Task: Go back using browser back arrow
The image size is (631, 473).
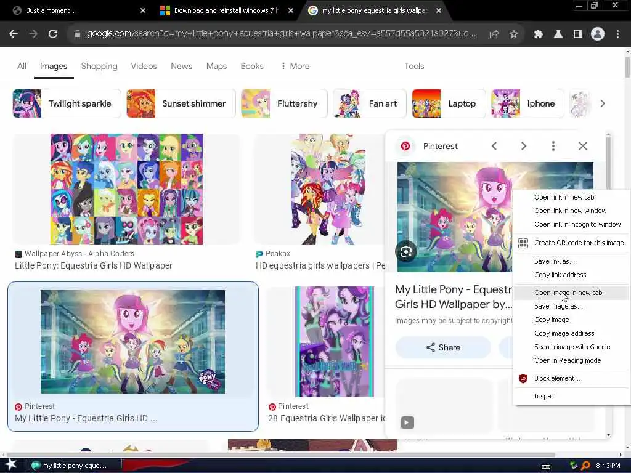Action: pyautogui.click(x=14, y=34)
